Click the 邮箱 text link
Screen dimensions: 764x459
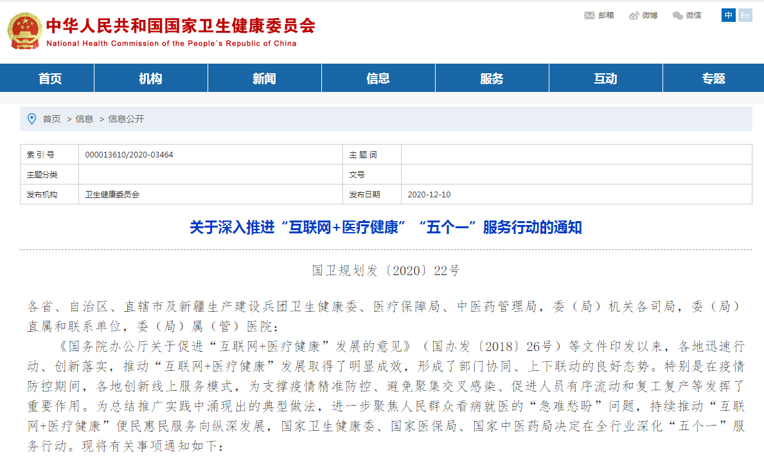(x=606, y=15)
